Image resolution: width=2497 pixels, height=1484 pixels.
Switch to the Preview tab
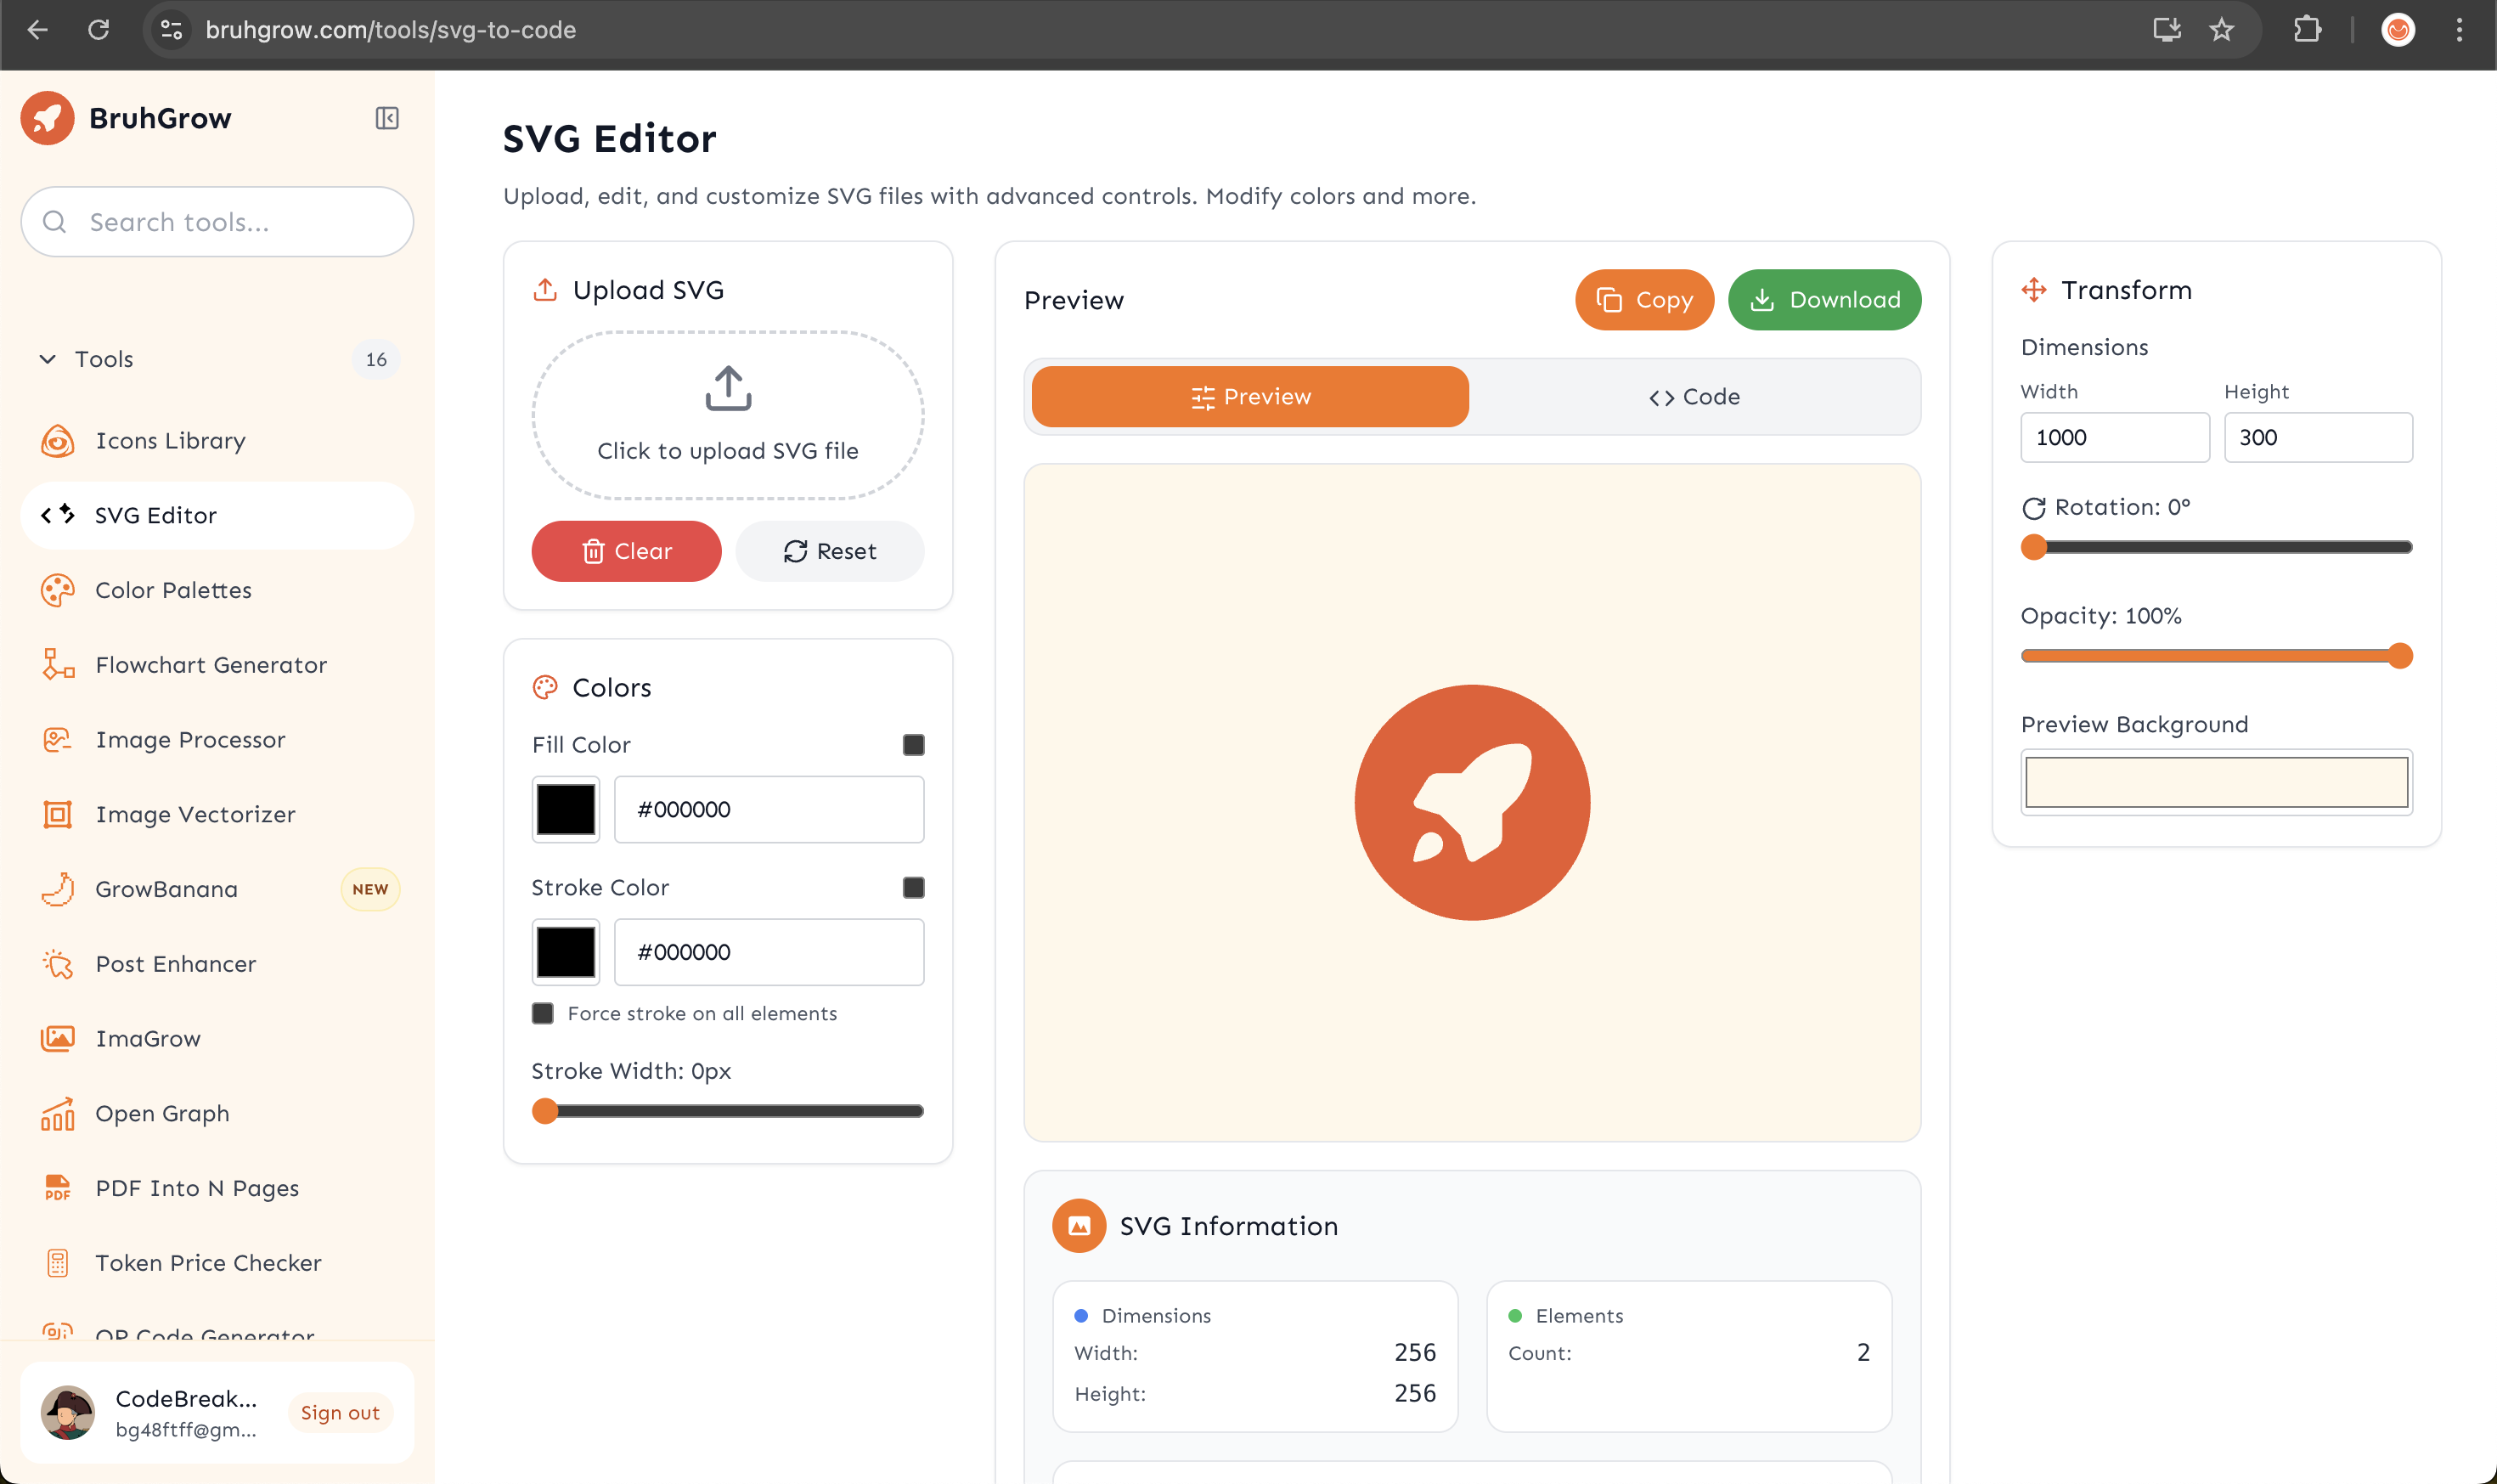pyautogui.click(x=1249, y=397)
